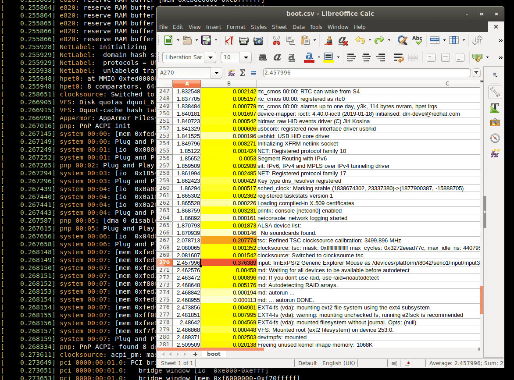Screen dimensions: 514x380
Task: Align cell content to top
Action: [x=431, y=57]
